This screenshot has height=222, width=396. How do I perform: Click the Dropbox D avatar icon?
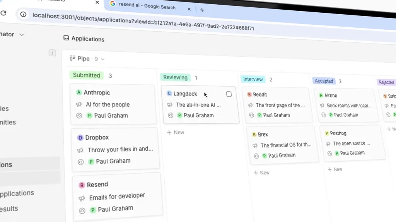tap(80, 138)
